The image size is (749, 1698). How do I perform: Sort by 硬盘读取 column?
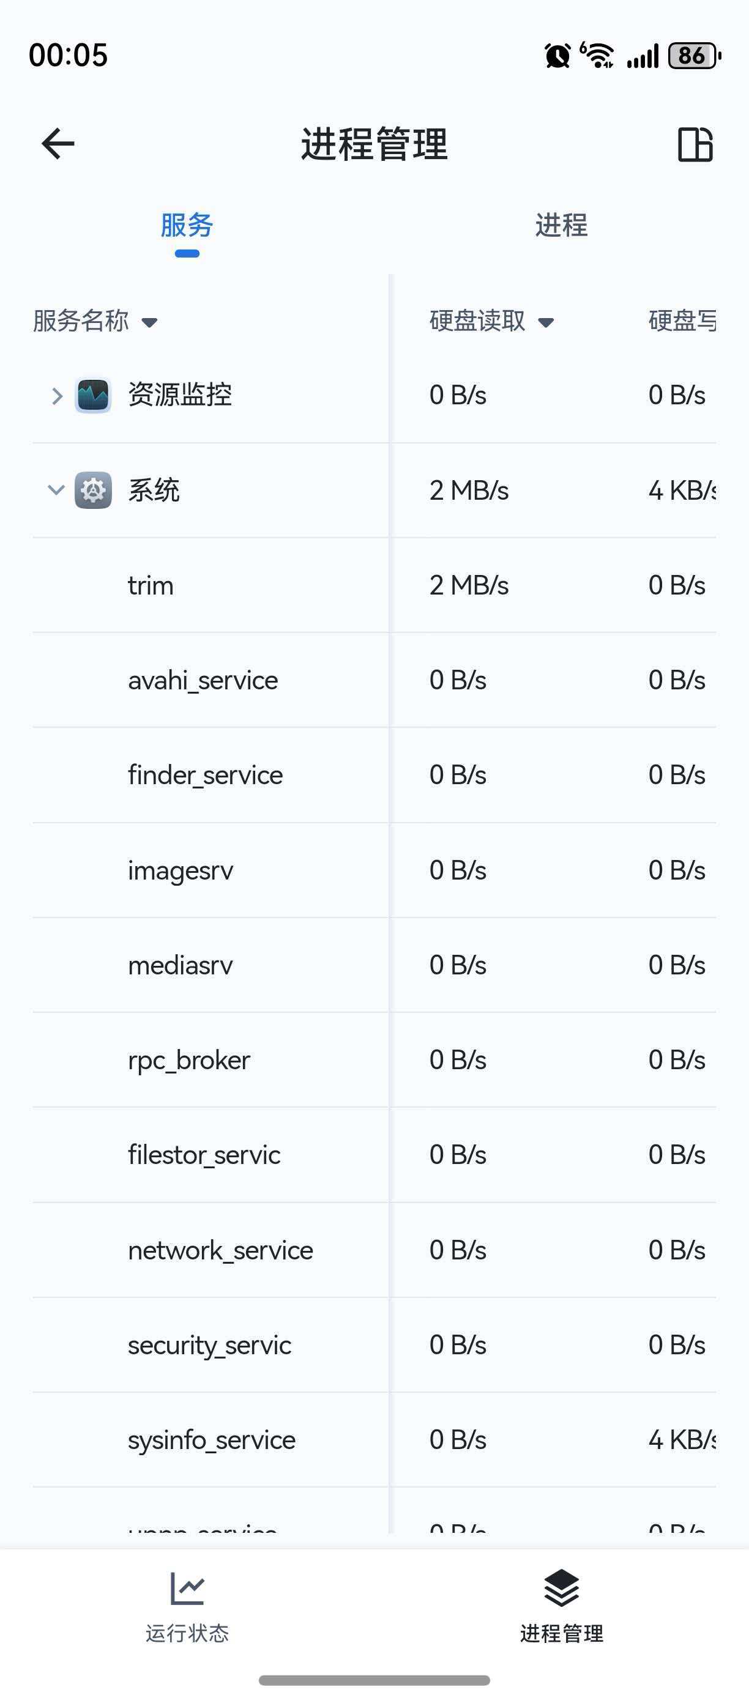pos(491,321)
